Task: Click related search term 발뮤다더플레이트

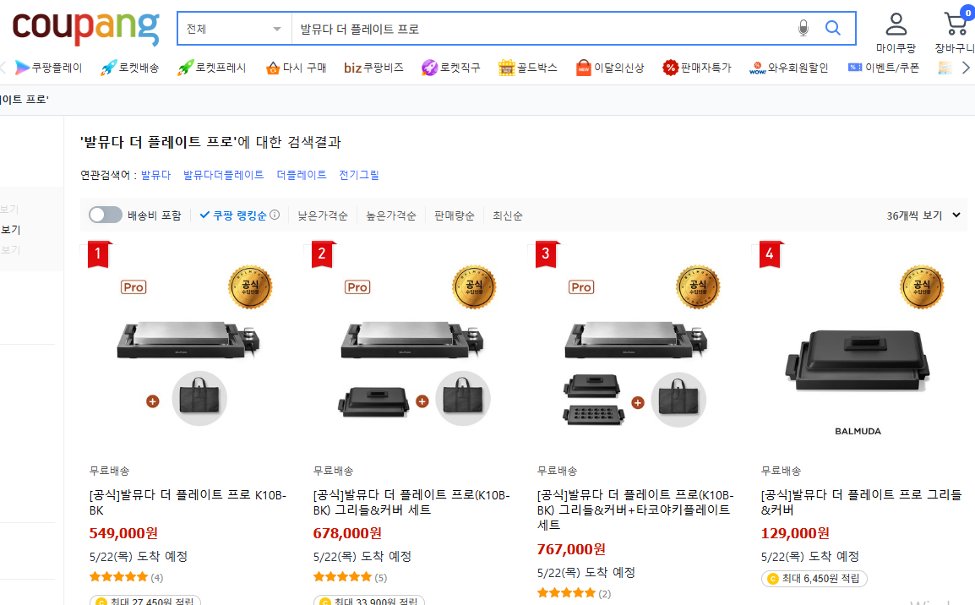Action: point(223,175)
